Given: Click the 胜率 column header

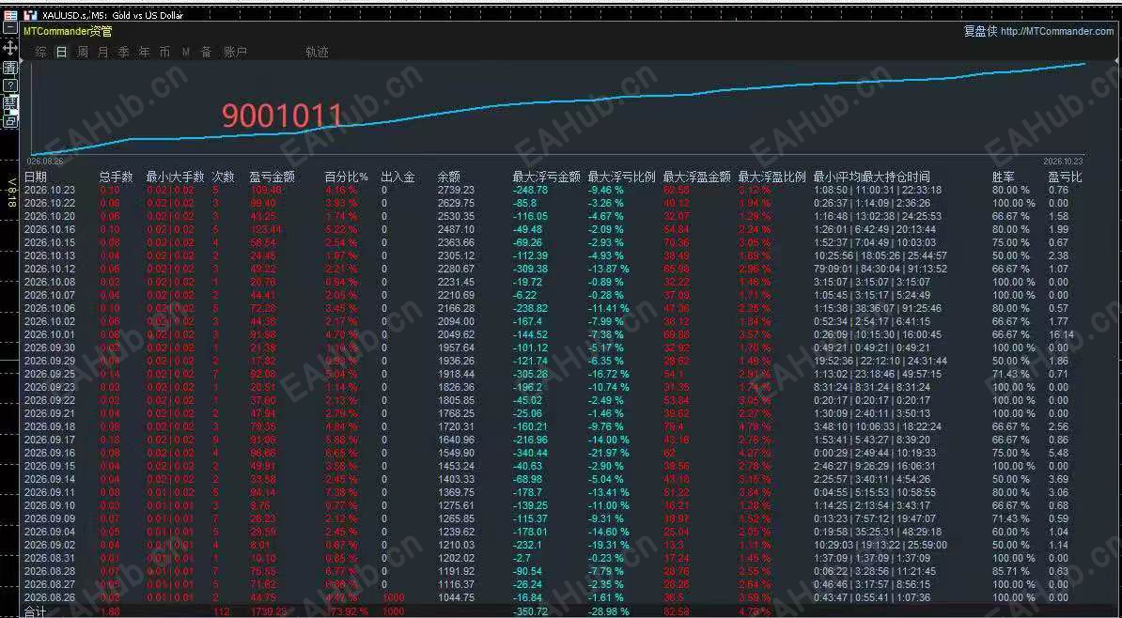Looking at the screenshot, I should 1004,177.
